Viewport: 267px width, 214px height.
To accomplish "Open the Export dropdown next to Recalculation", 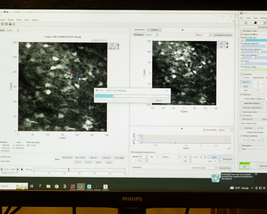I will (226, 130).
